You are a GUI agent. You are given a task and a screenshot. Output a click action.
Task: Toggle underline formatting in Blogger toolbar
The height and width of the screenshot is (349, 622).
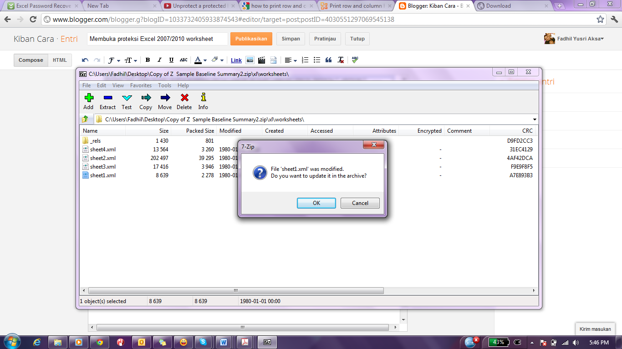(171, 60)
